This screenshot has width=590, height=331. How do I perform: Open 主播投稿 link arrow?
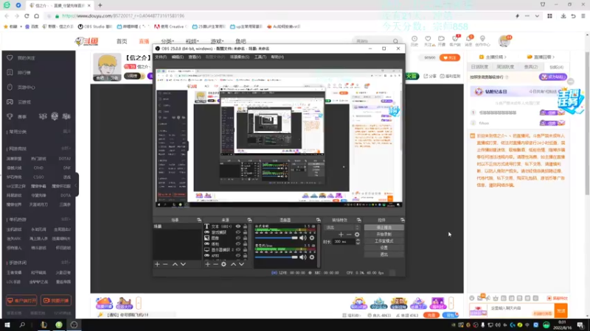pos(505,57)
